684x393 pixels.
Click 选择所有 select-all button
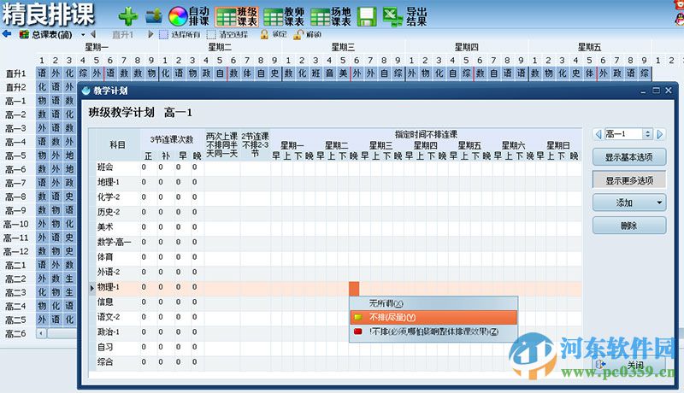tap(180, 34)
